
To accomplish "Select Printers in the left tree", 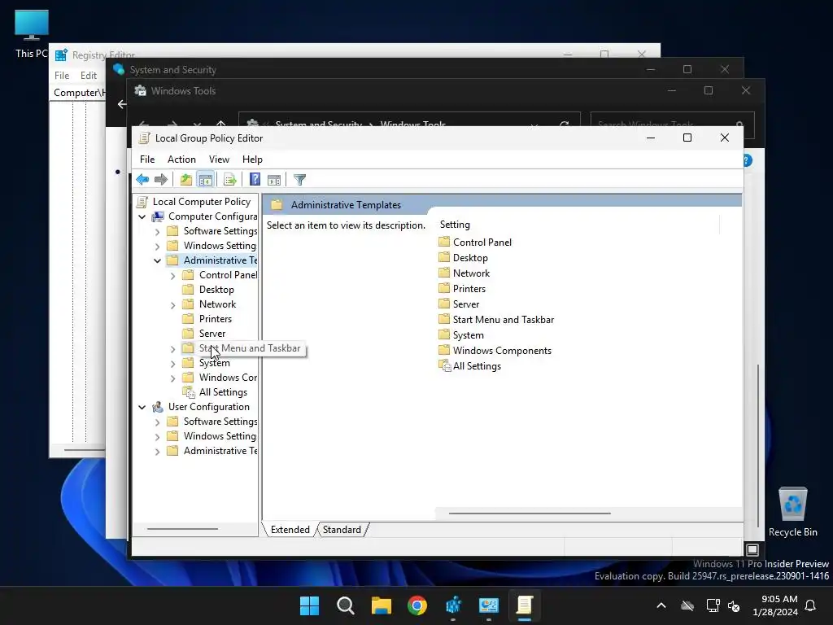I will tap(215, 319).
